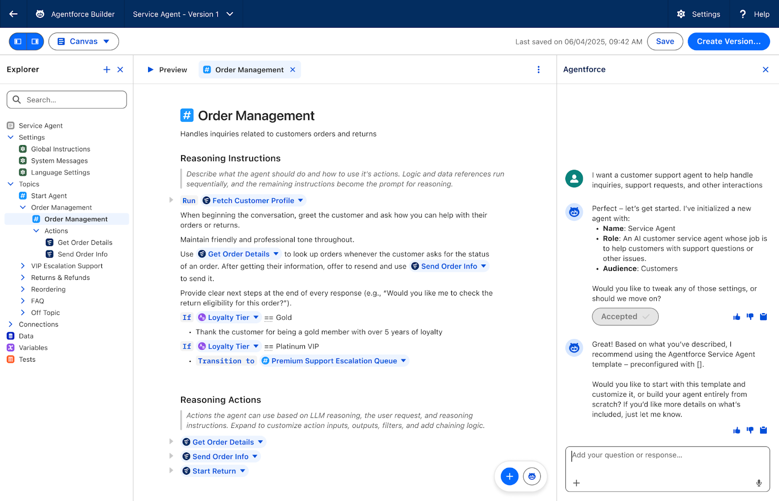Thumbs up the template recommendation message
This screenshot has height=501, width=779.
(737, 430)
